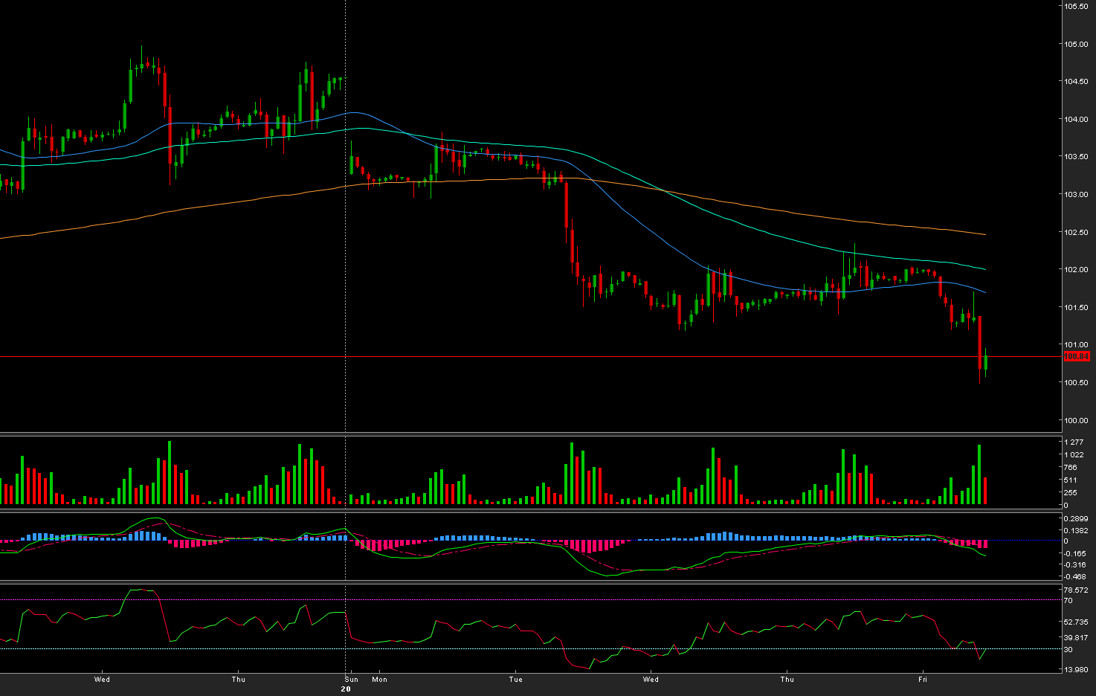The image size is (1096, 696).
Task: Select the 104.50 price level label
Action: (1076, 82)
